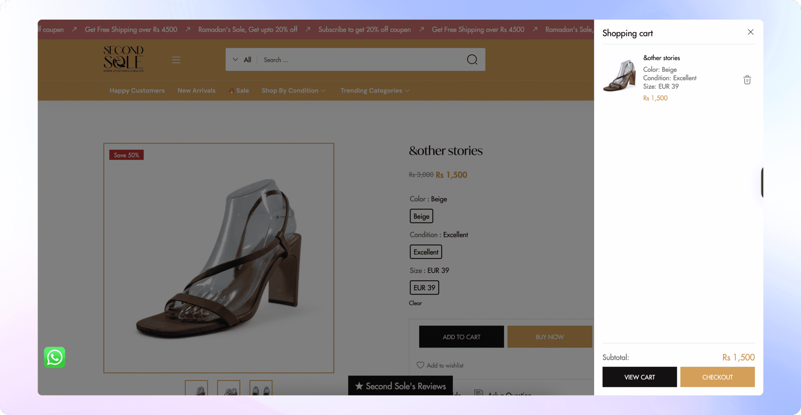Click the heart icon for wishlist
This screenshot has height=415, width=801.
(x=420, y=365)
